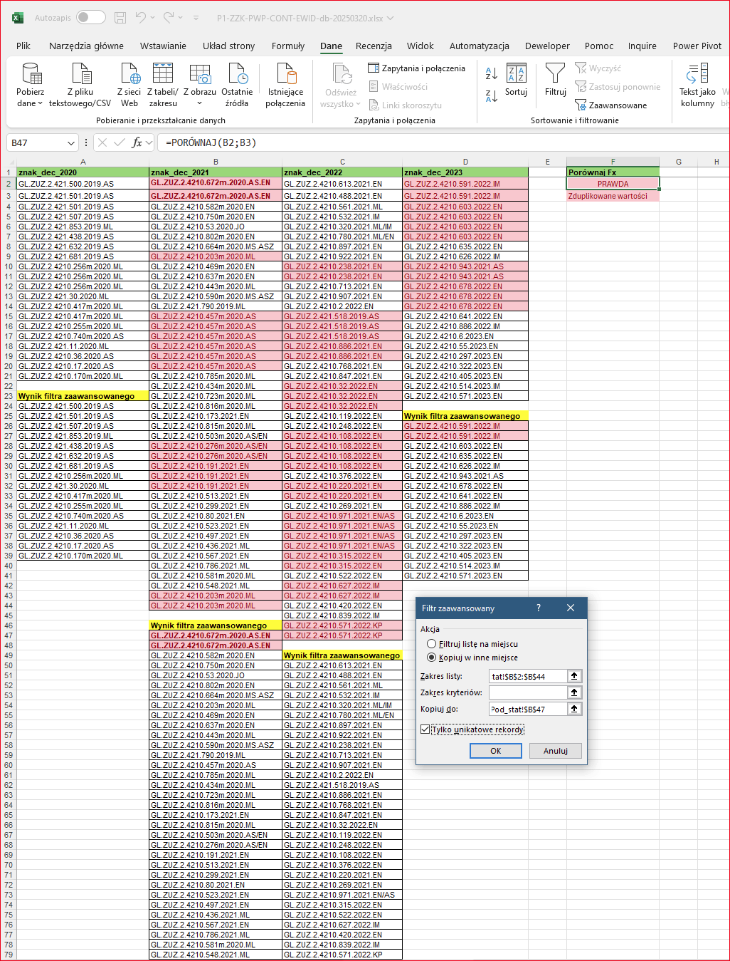Open the Undo history dropdown arrow
This screenshot has width=730, height=961.
click(x=154, y=18)
